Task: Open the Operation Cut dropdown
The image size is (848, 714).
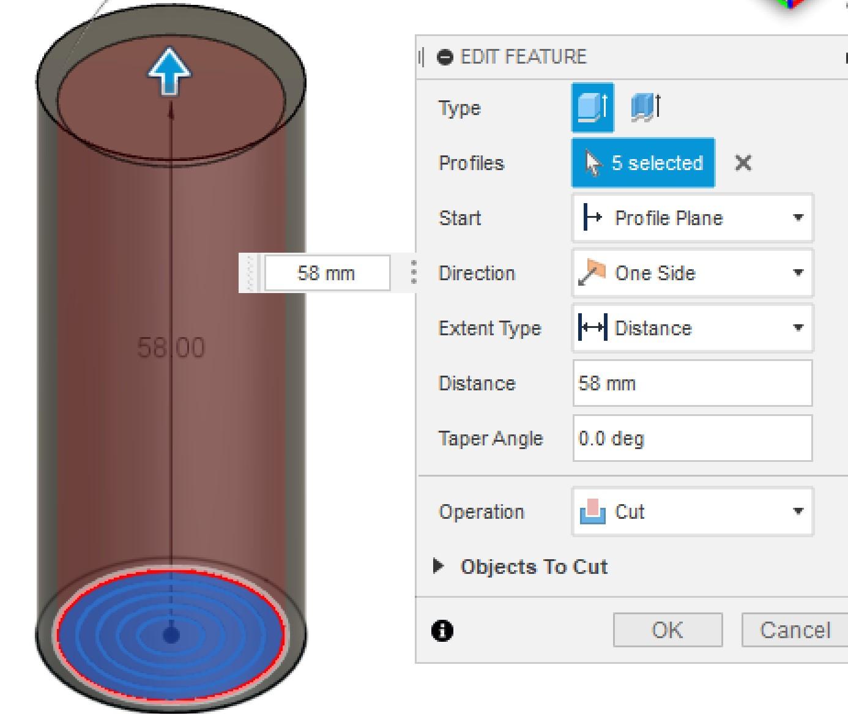Action: point(693,511)
